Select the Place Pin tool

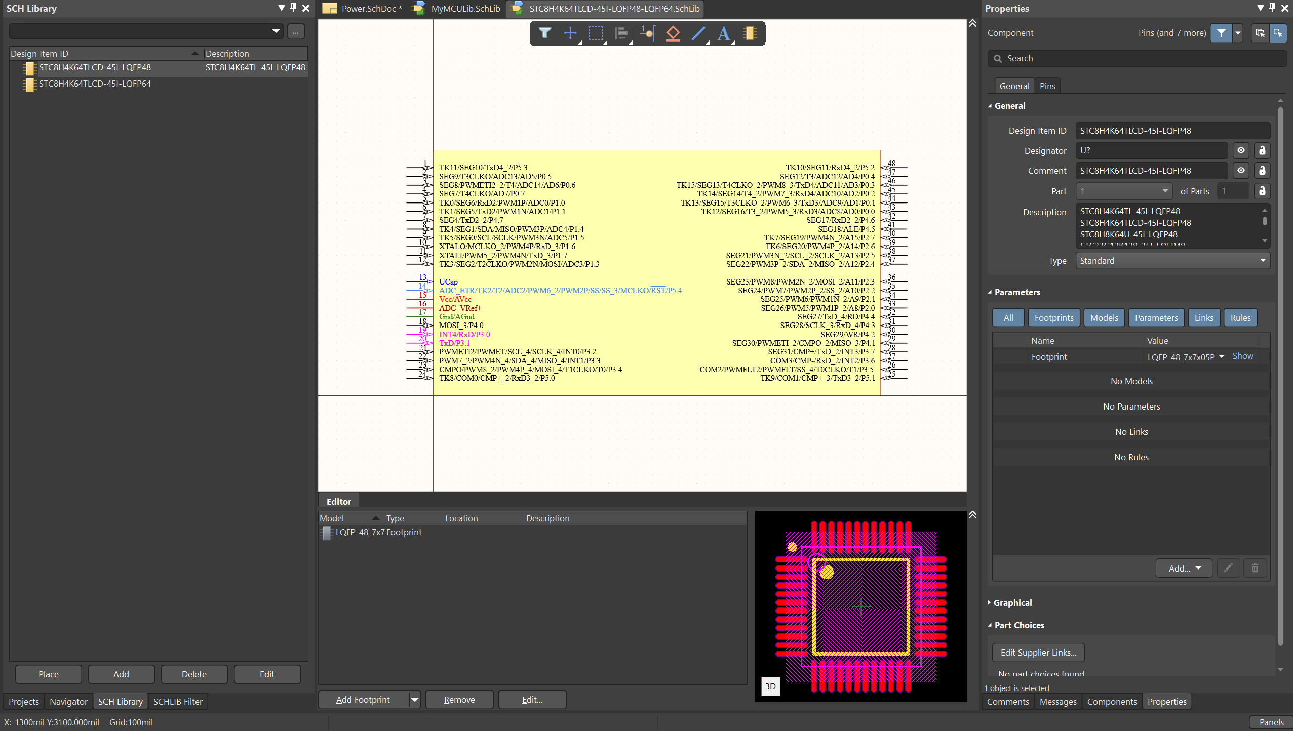pyautogui.click(x=647, y=33)
